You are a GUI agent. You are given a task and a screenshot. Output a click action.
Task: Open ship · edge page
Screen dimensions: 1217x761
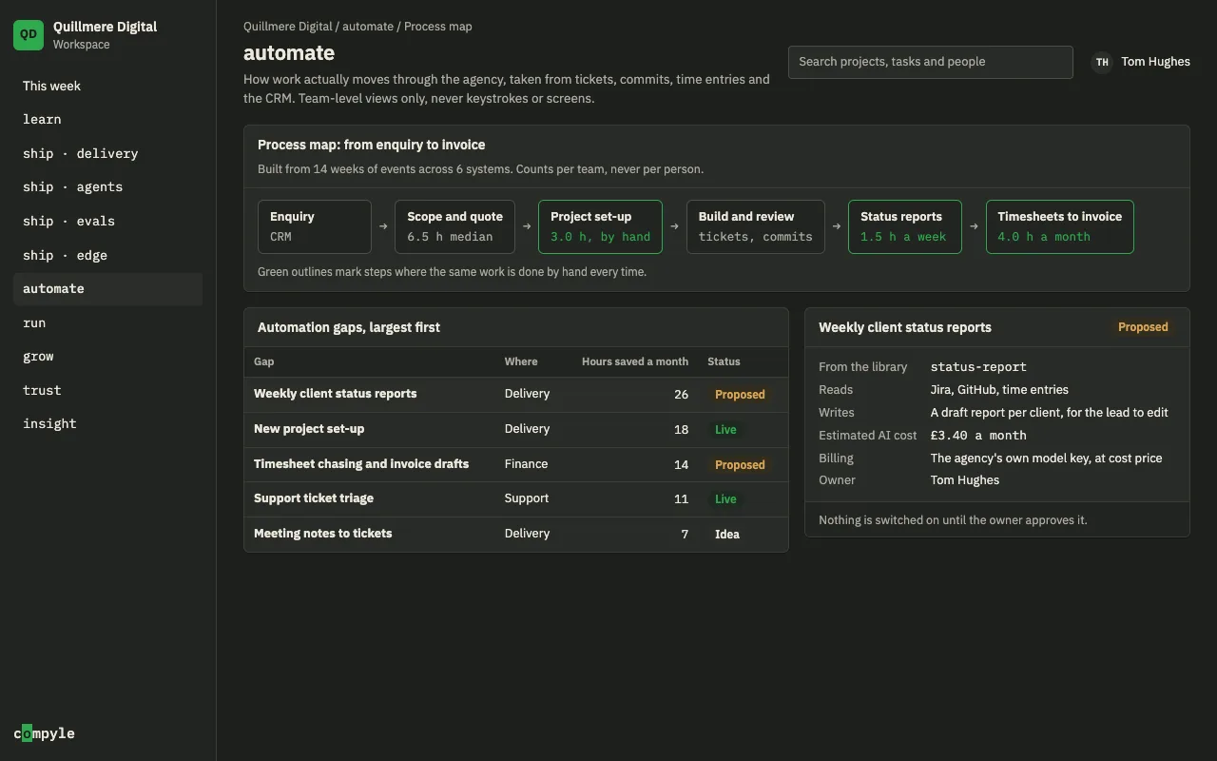[107, 255]
